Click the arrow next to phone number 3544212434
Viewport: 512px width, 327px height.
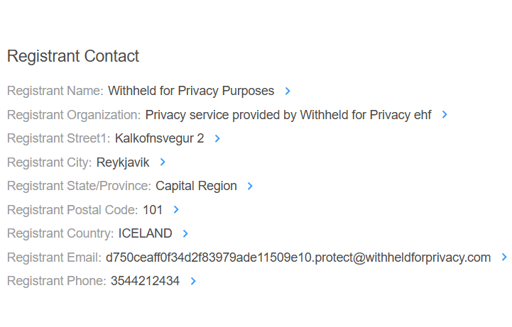[193, 281]
